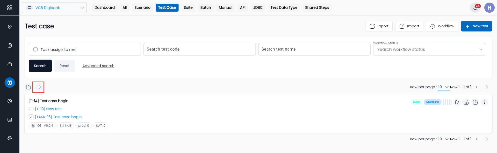Open the Search workflow status dropdown
This screenshot has height=153, width=497.
click(429, 49)
